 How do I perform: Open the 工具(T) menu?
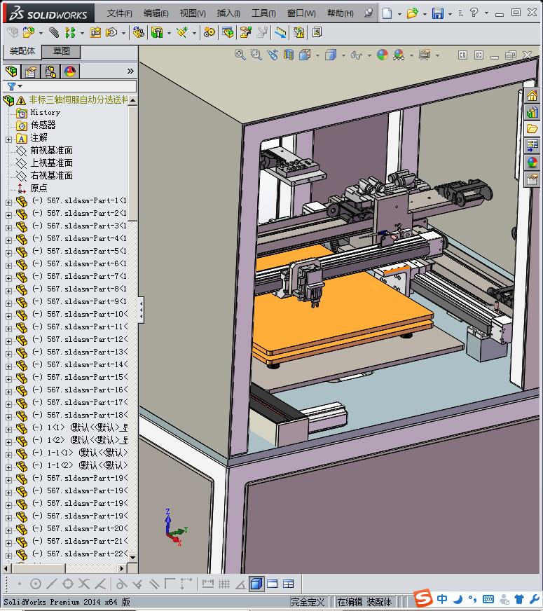click(263, 13)
